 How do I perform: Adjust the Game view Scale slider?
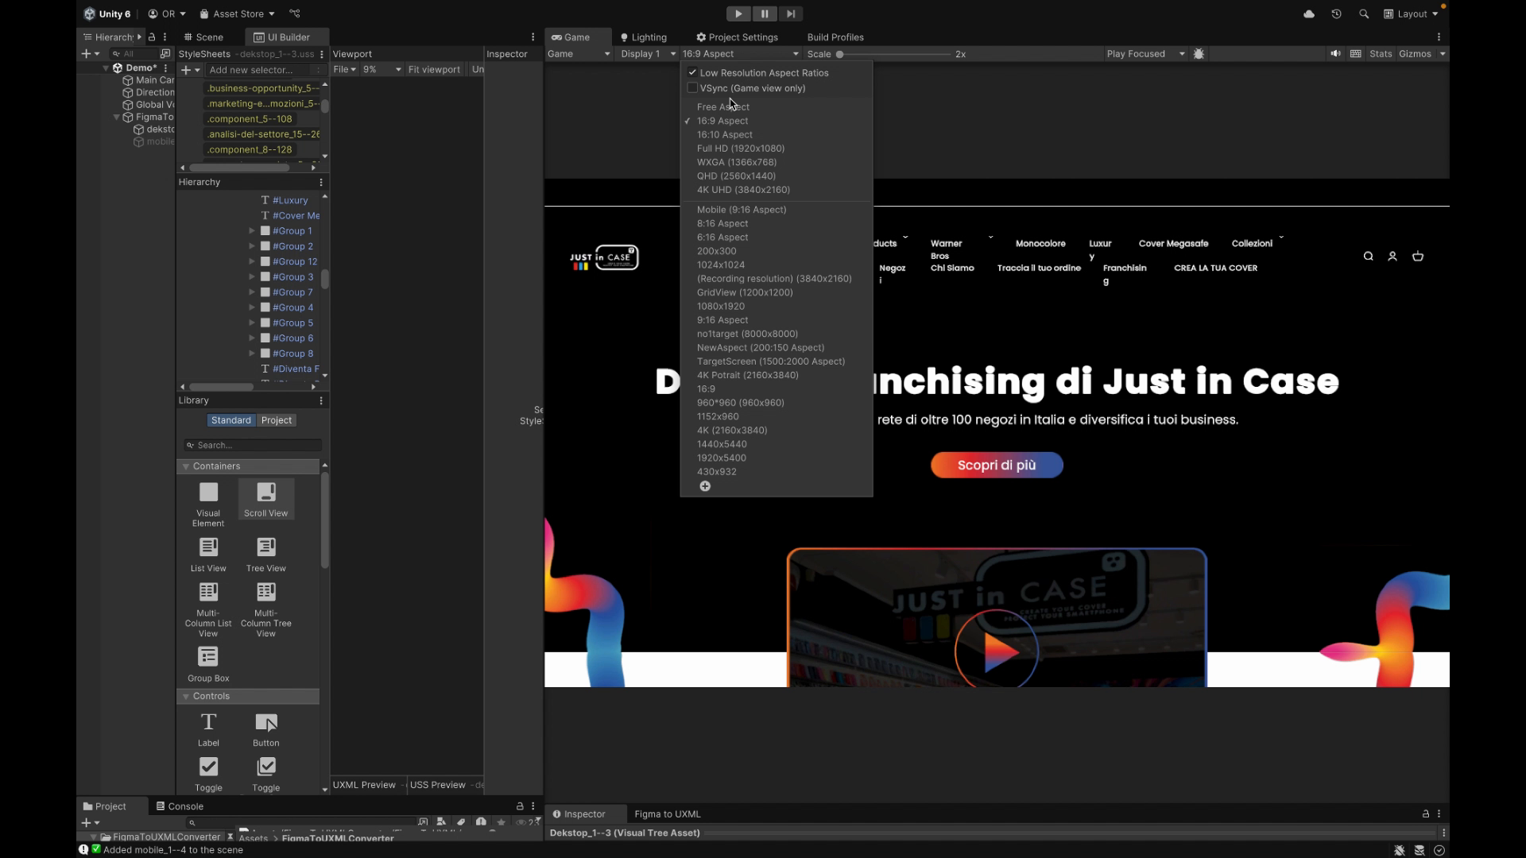(x=893, y=54)
